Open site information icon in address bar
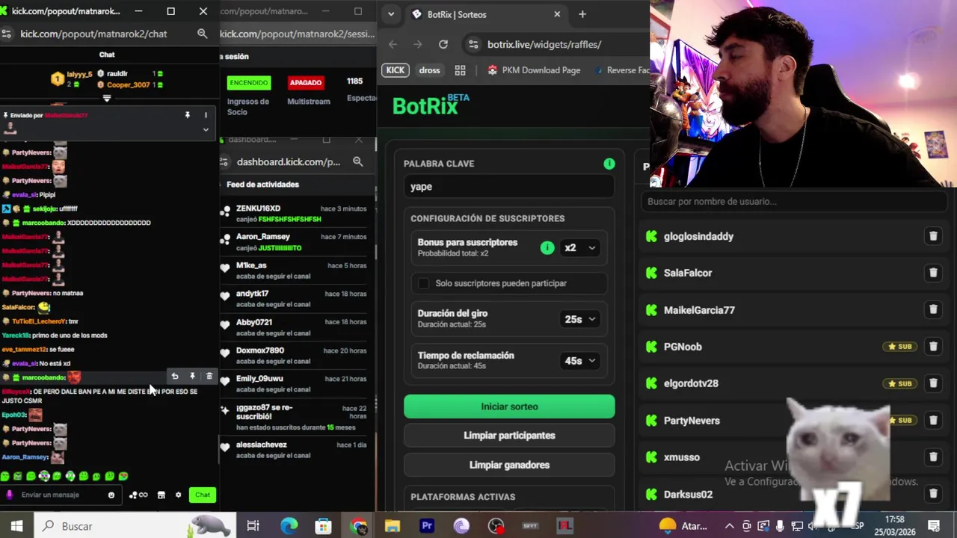The width and height of the screenshot is (957, 538). (x=473, y=44)
